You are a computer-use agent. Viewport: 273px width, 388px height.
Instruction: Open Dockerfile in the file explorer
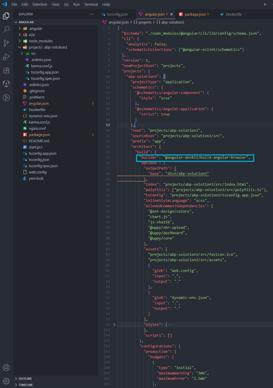pyautogui.click(x=37, y=110)
